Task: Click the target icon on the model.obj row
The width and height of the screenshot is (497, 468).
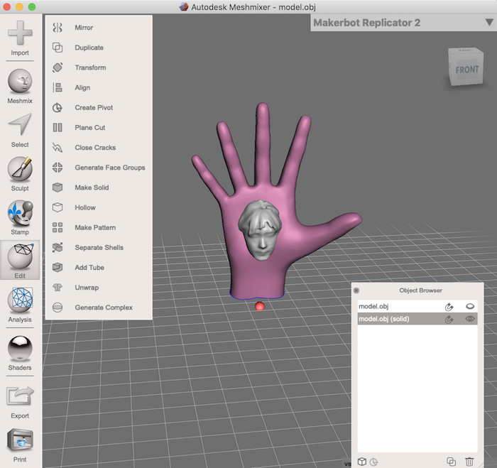Action: [x=449, y=307]
